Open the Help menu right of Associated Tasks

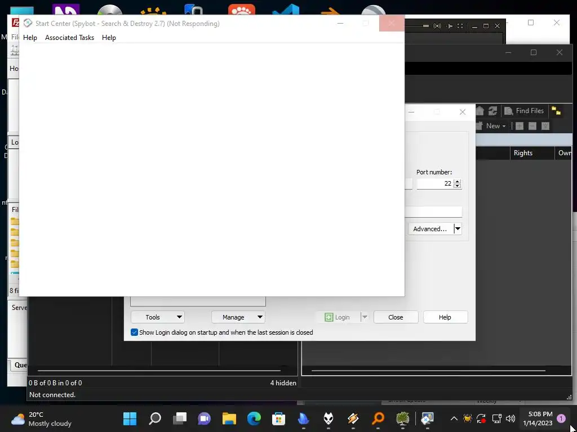click(109, 38)
